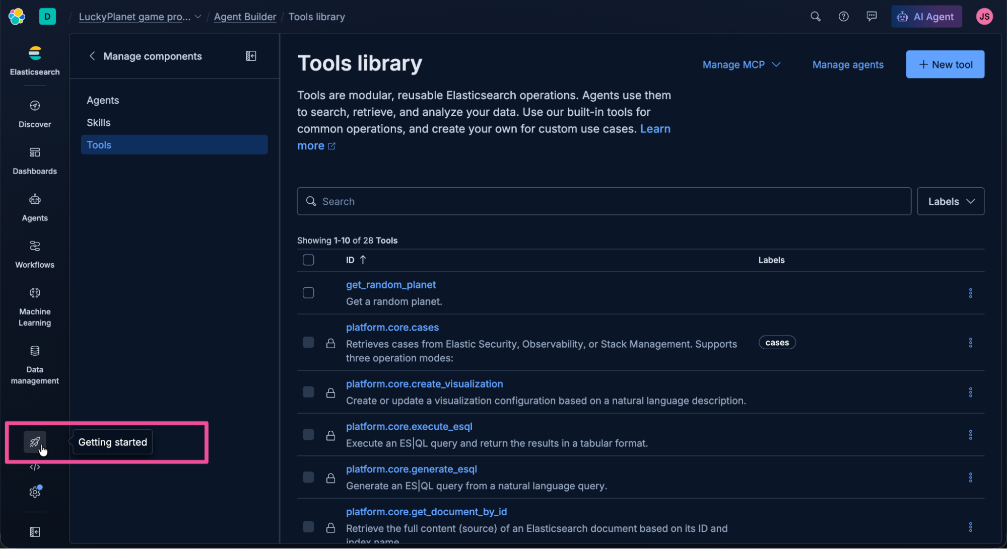
Task: Open Manage agents link
Action: pyautogui.click(x=848, y=64)
